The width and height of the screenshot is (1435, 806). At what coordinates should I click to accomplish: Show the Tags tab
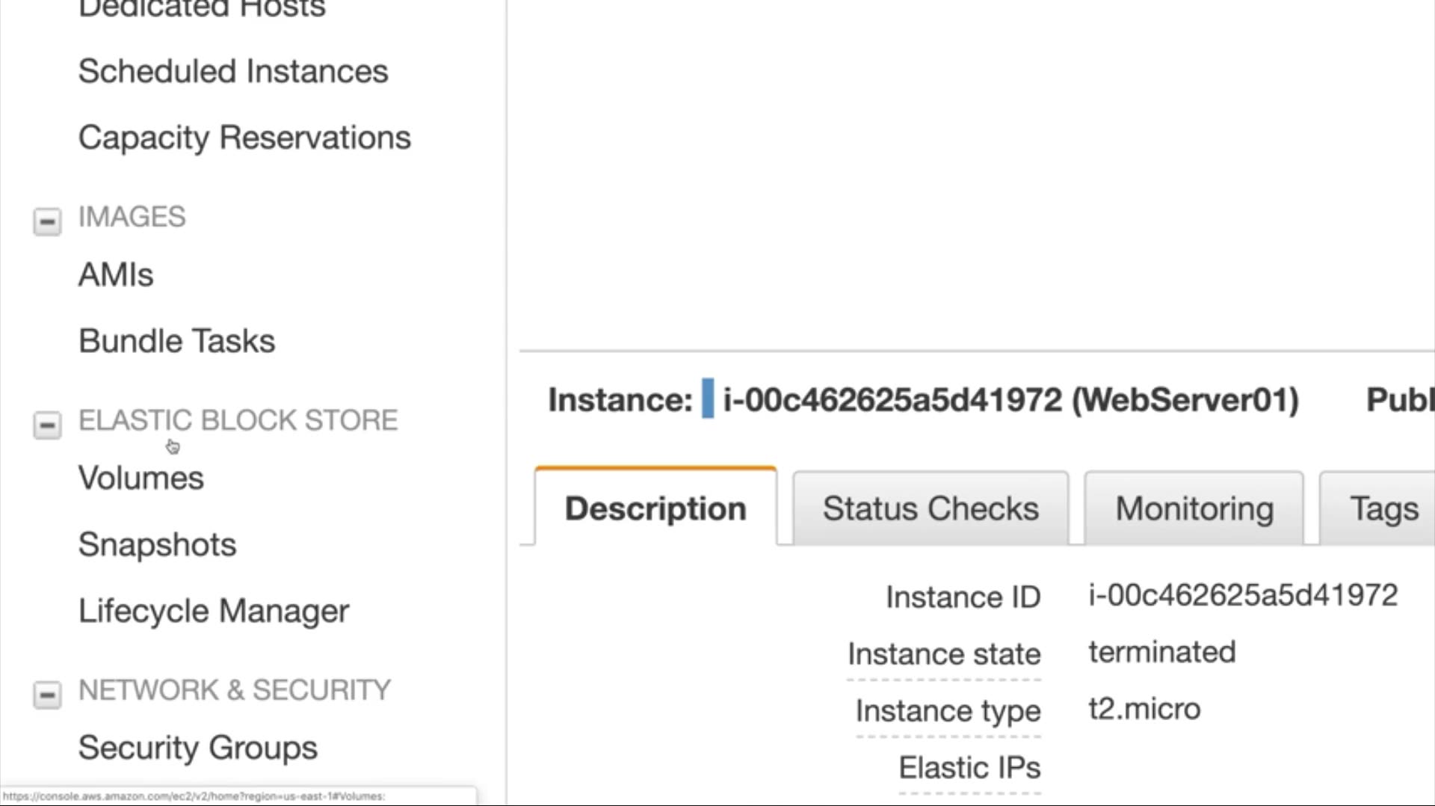pos(1383,508)
